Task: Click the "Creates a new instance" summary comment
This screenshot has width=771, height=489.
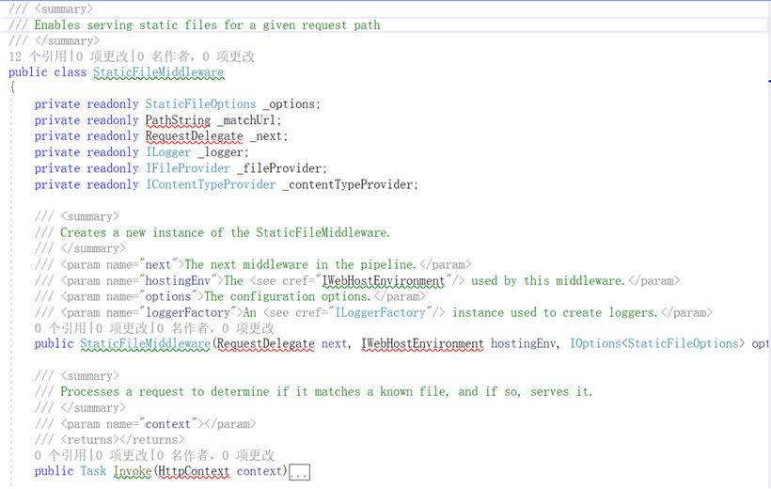Action: tap(225, 232)
